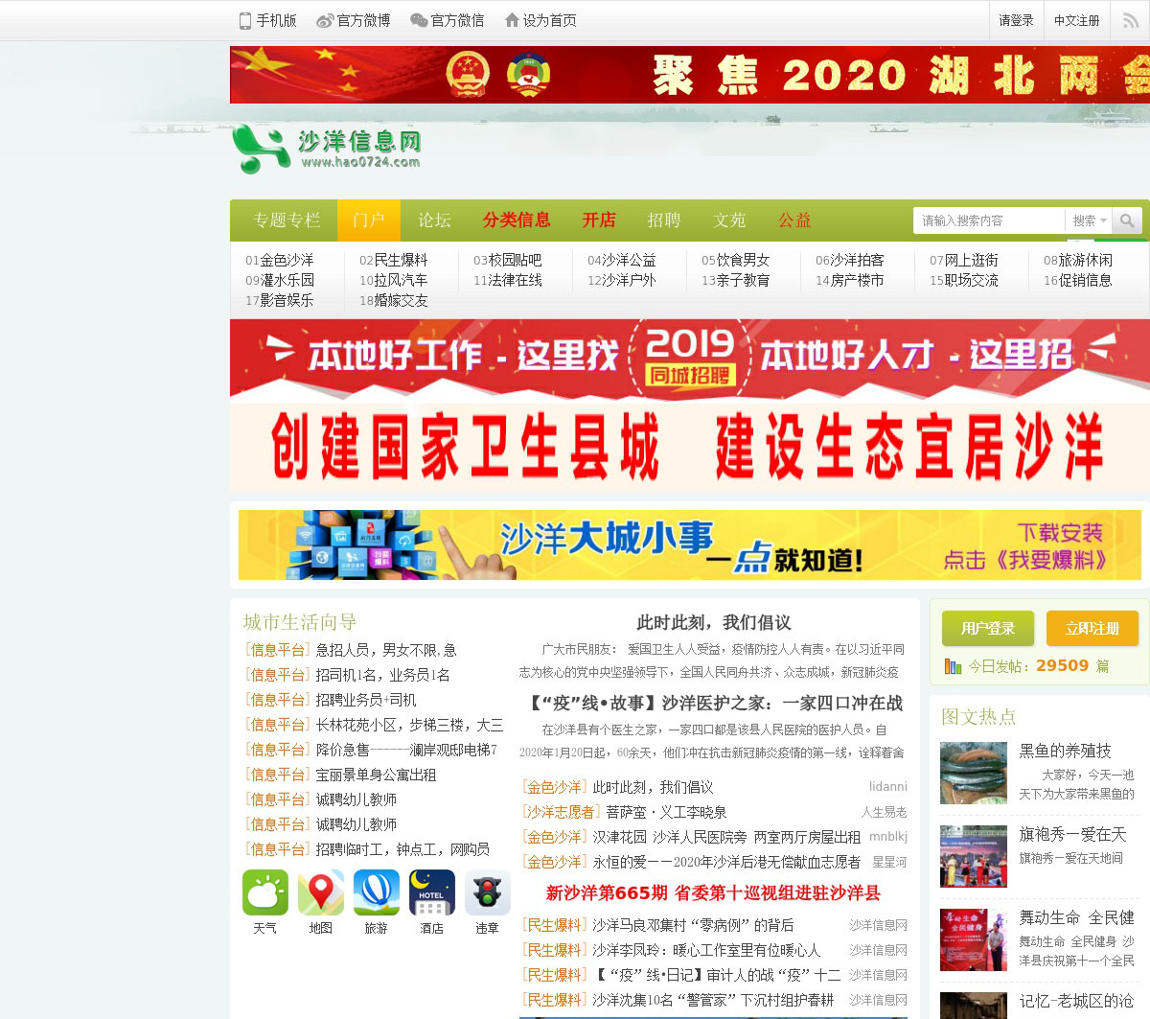
Task: Open forum section 14房产楼市
Action: 849,280
